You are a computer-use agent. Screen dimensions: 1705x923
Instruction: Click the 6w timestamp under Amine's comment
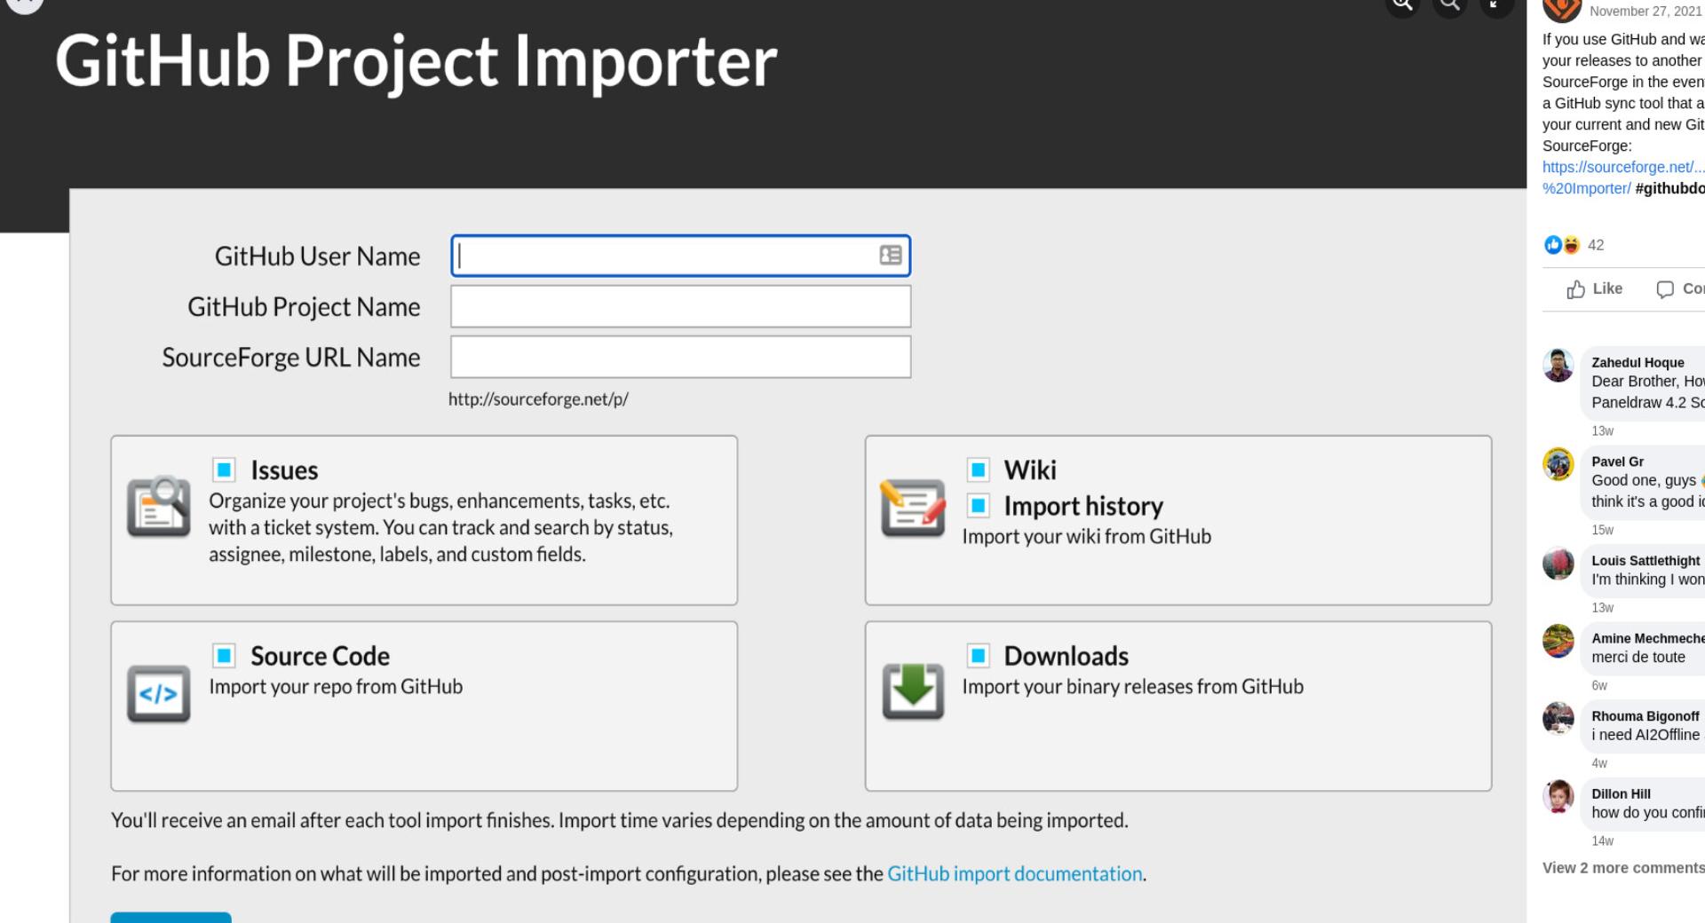tap(1599, 686)
